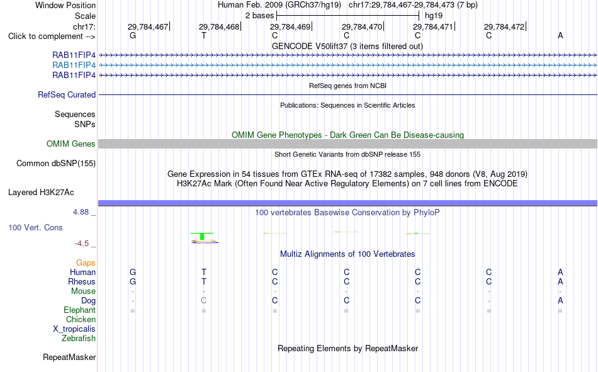Open the OMIM Gene Phenotypes track title
This screenshot has width=598, height=372.
[348, 135]
